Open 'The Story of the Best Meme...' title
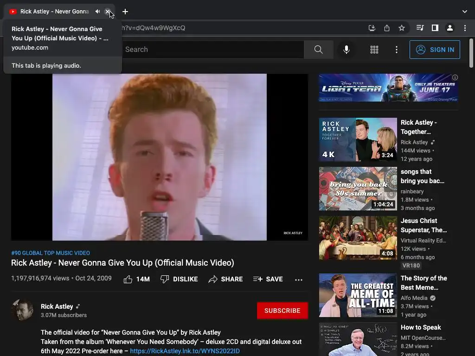The image size is (475, 356). coord(424,283)
